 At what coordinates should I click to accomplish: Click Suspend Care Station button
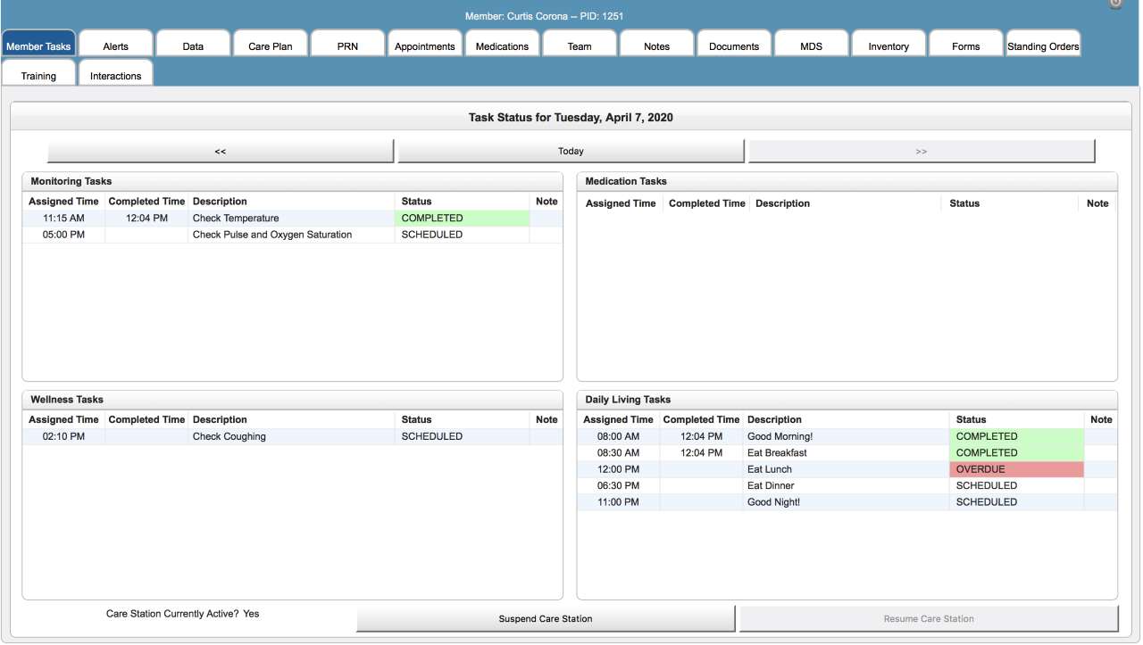(546, 618)
